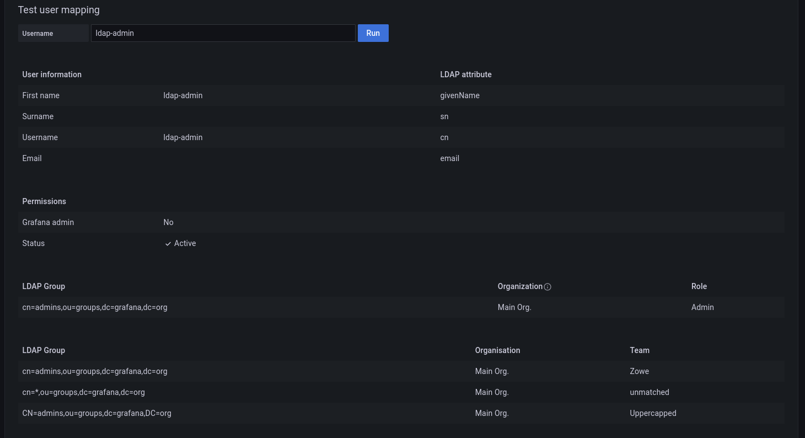Select the Zowe team entry
Screen dimensions: 805x438
(x=639, y=371)
